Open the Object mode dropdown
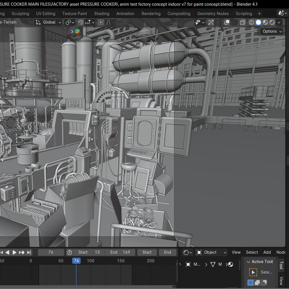 pos(211,252)
